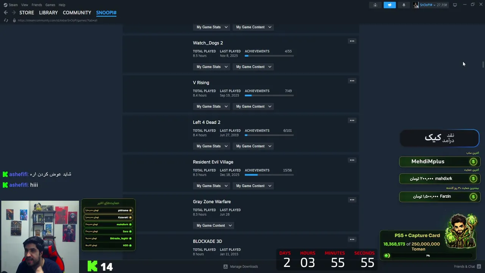485x273 pixels.
Task: Click the Resident Evil Village achievements progress bar
Action: point(269,175)
